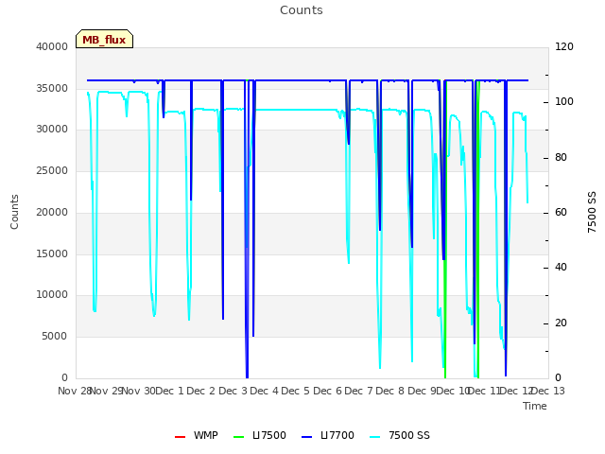
Task: Click the Nov 28 date label
Action: click(x=75, y=391)
